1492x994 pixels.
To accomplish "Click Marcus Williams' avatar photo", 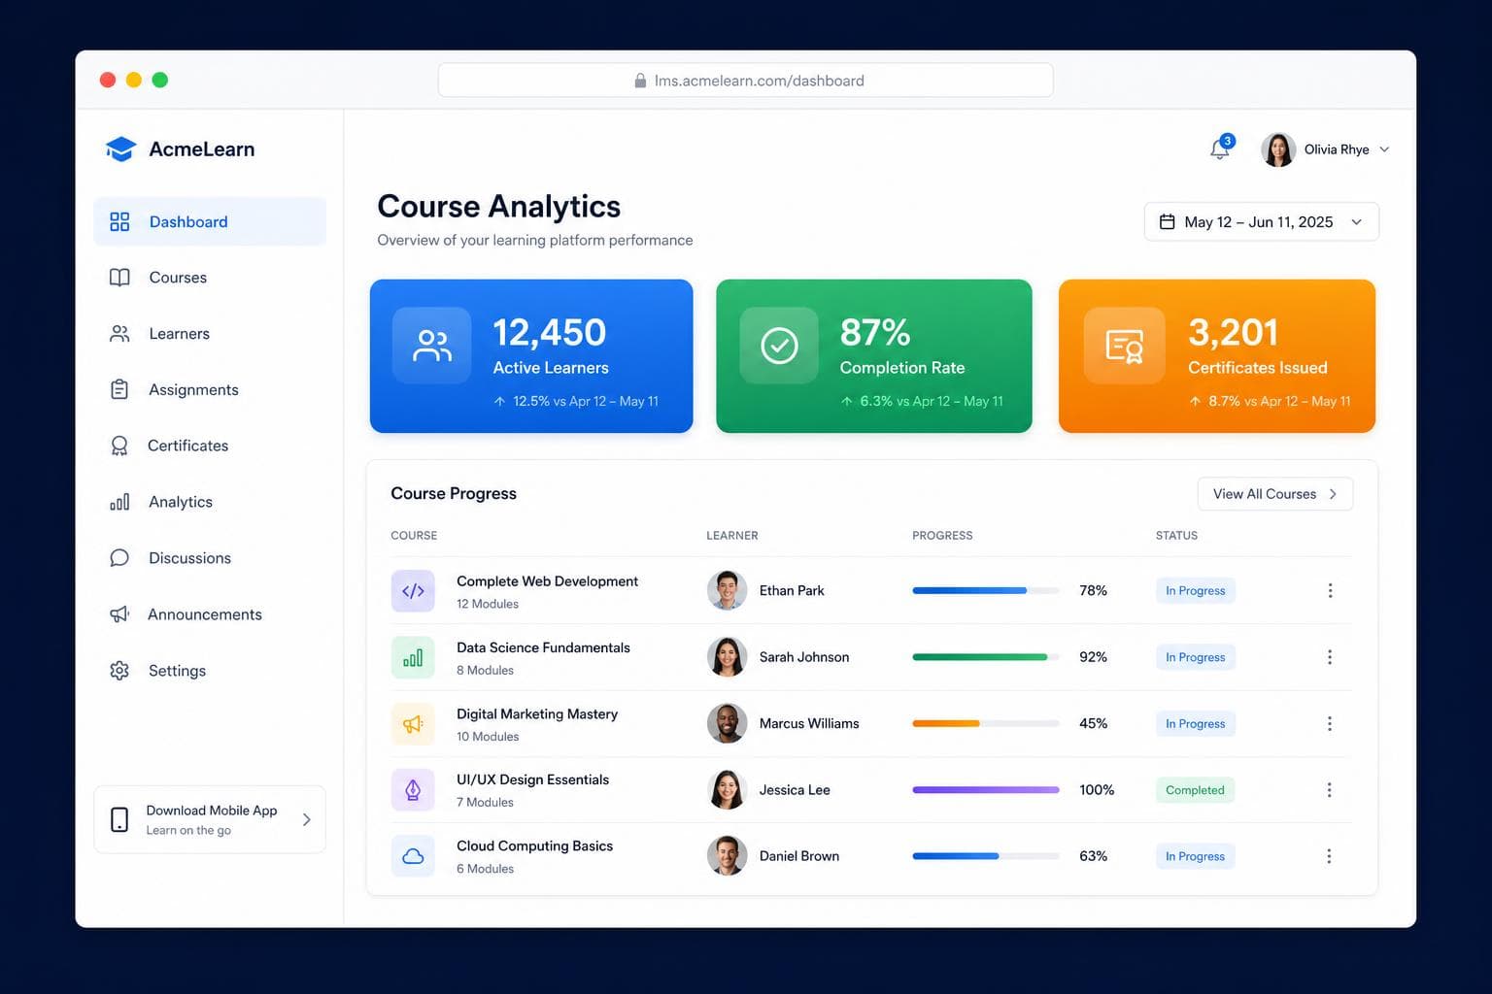I will pyautogui.click(x=727, y=724).
